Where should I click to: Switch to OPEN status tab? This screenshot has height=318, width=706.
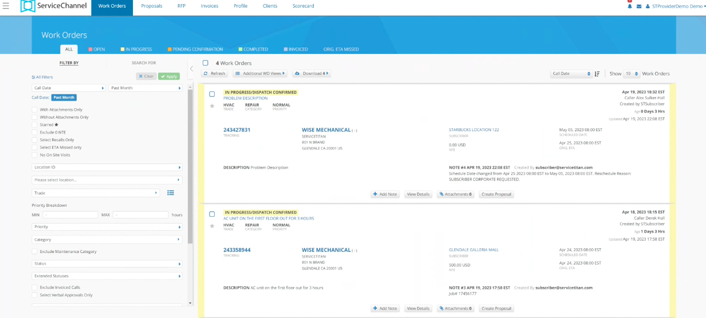coord(97,49)
